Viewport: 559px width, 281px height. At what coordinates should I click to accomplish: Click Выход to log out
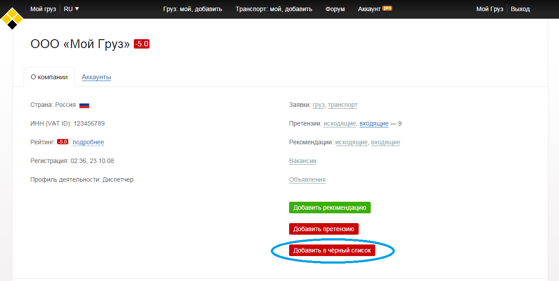pos(520,9)
